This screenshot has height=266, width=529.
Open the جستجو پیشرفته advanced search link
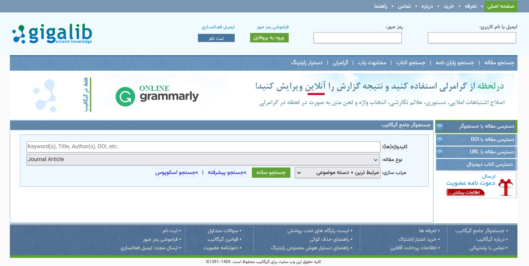tap(227, 172)
